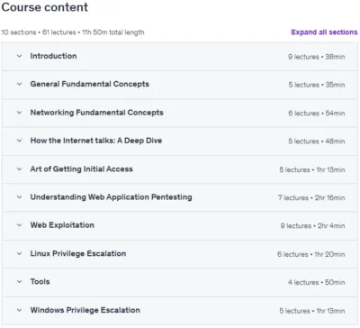Select Networking Fundamental Concepts title
This screenshot has width=360, height=328.
pos(97,113)
